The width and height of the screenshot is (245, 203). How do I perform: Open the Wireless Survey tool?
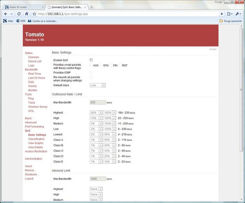coord(38,107)
